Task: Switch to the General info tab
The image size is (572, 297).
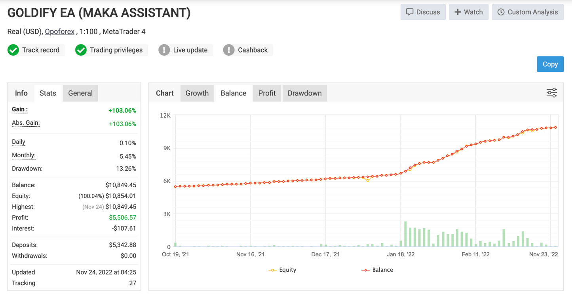Action: click(80, 93)
